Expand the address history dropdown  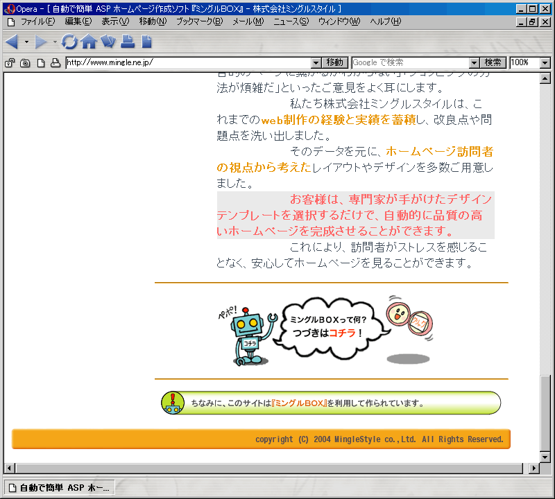pos(316,63)
